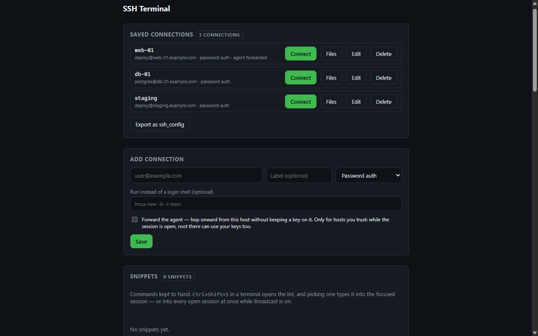Click the Run instead of login shell field
The image size is (538, 336).
tap(266, 204)
